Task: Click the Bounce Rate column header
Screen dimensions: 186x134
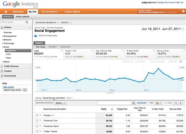Action: click(175, 109)
